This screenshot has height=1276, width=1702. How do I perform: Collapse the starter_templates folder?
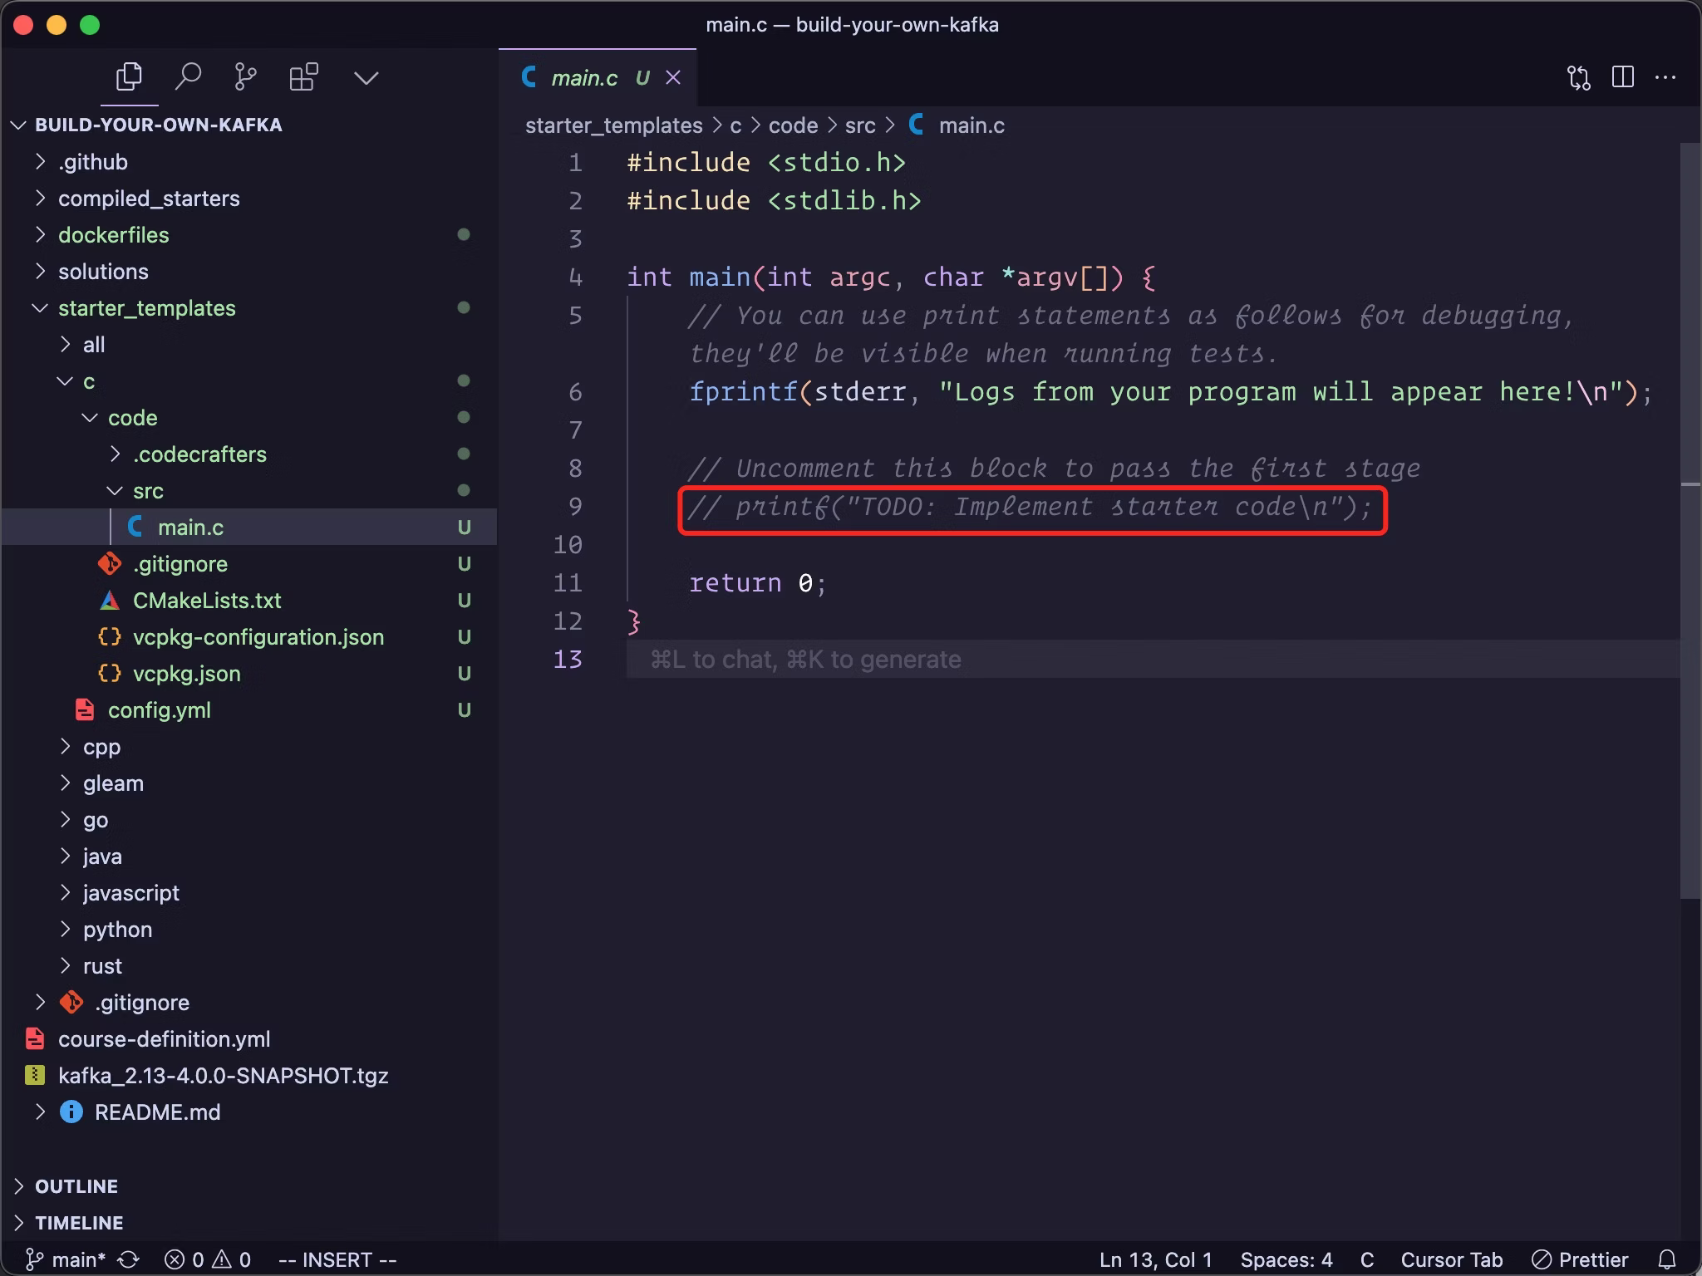point(146,308)
